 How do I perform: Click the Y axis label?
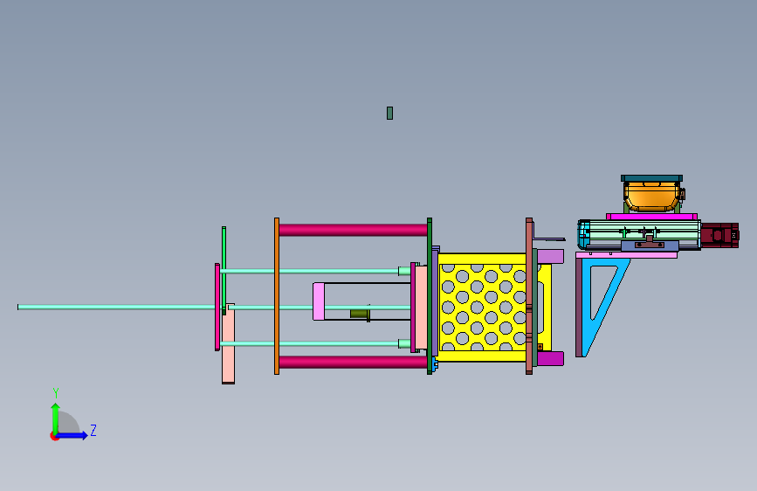pos(56,393)
